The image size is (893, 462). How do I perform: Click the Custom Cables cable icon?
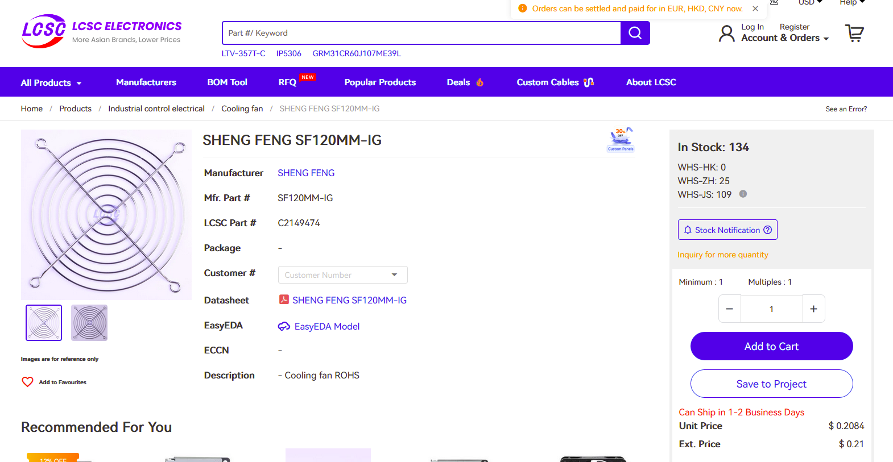tap(589, 82)
